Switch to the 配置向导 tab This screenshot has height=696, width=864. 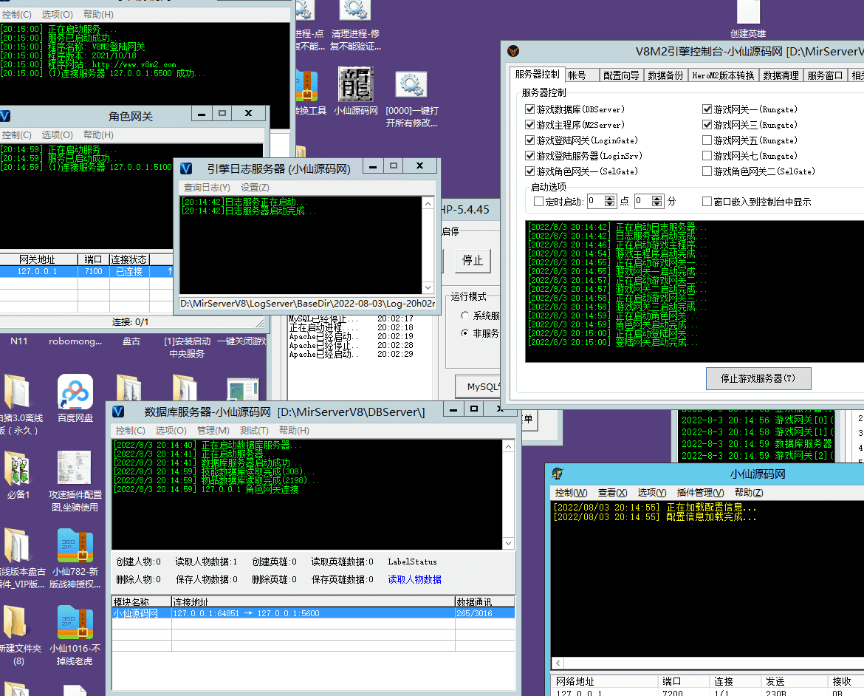[x=621, y=75]
